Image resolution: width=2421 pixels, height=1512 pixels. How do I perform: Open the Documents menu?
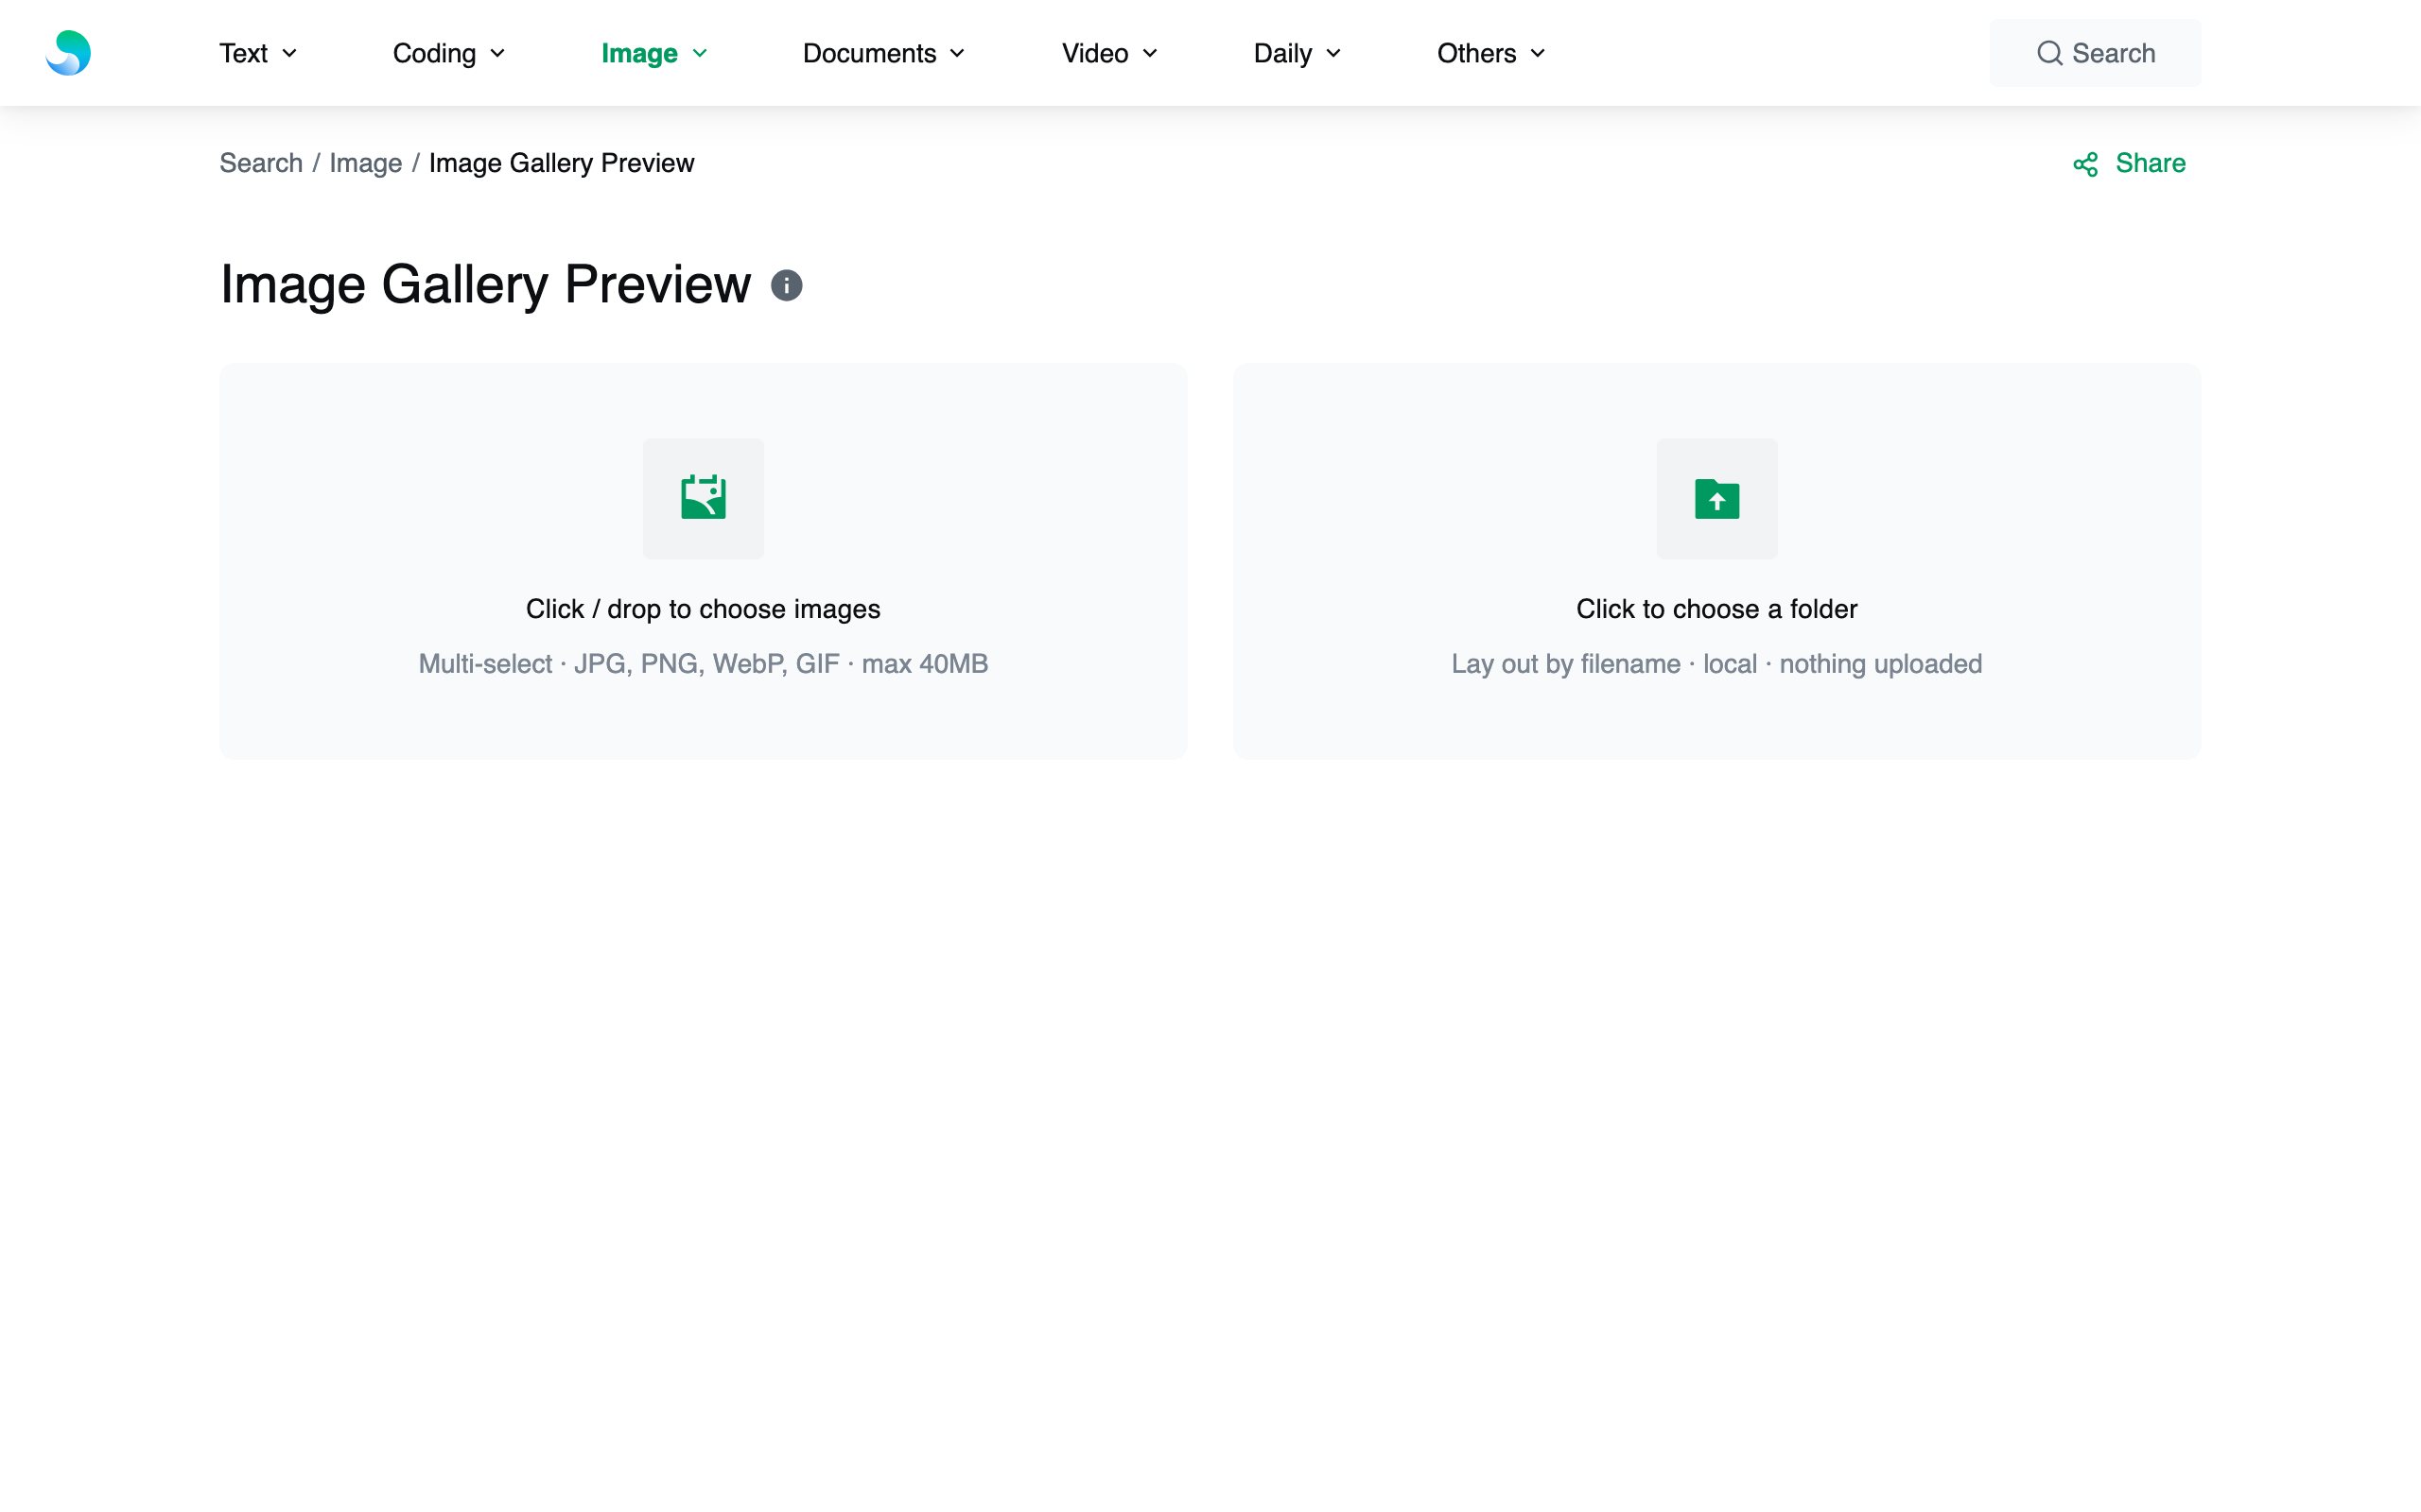(x=883, y=53)
